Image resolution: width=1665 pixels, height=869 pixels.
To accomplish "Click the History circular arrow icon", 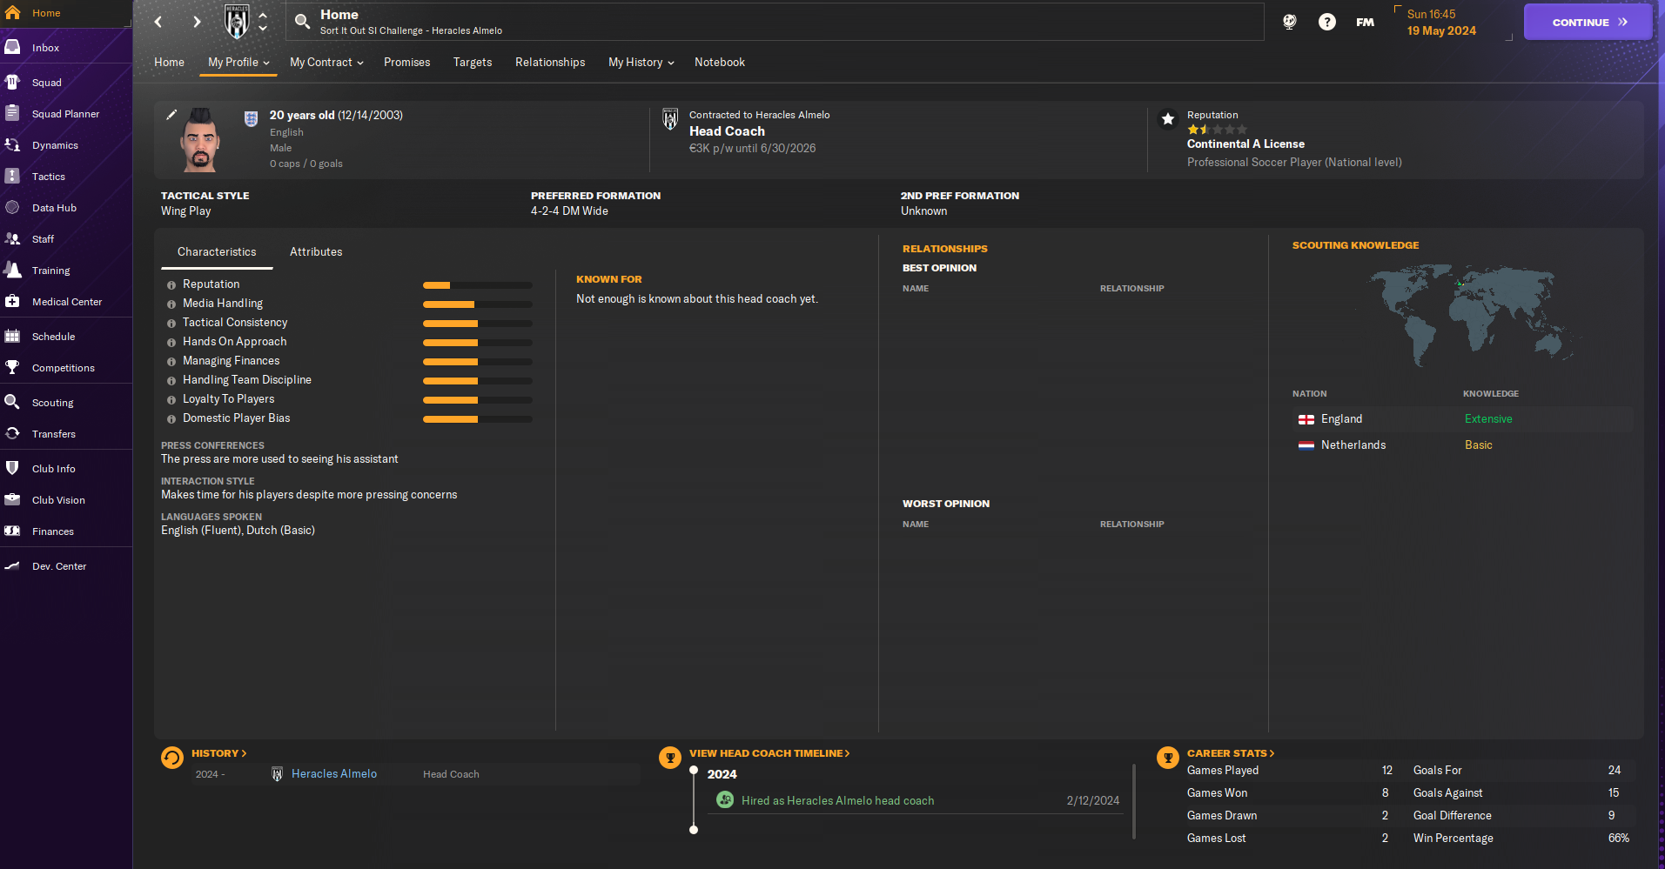I will (172, 759).
